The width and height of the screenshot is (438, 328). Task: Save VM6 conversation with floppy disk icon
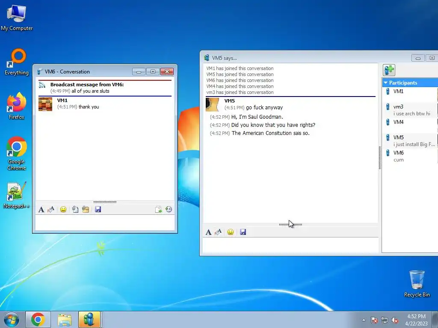point(98,209)
